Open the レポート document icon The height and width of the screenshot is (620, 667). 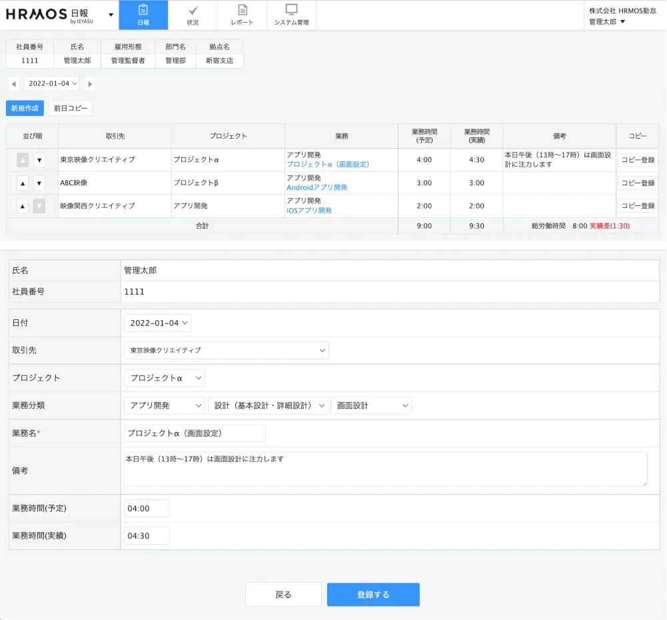(x=241, y=15)
